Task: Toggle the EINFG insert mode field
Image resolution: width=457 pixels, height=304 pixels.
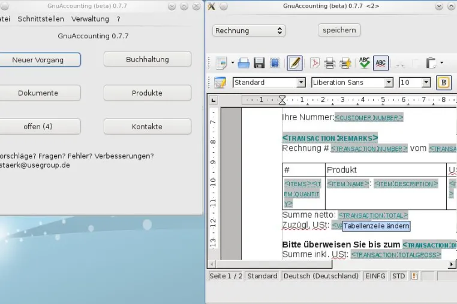Action: (x=375, y=276)
